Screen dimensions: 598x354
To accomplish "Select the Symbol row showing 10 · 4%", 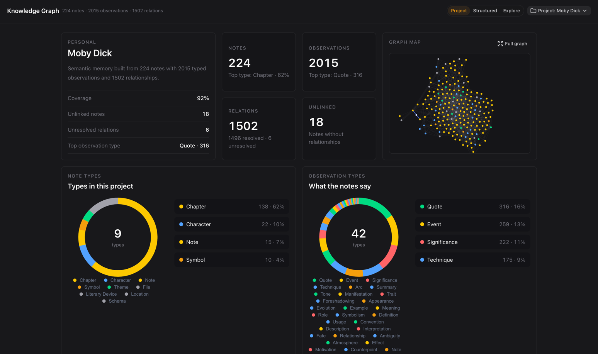I will (232, 260).
